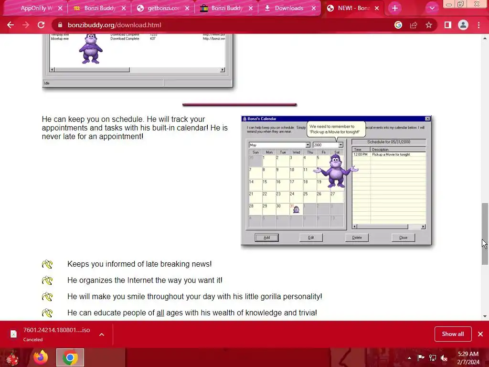Click banana icon beside organizes the Internet

tap(47, 280)
